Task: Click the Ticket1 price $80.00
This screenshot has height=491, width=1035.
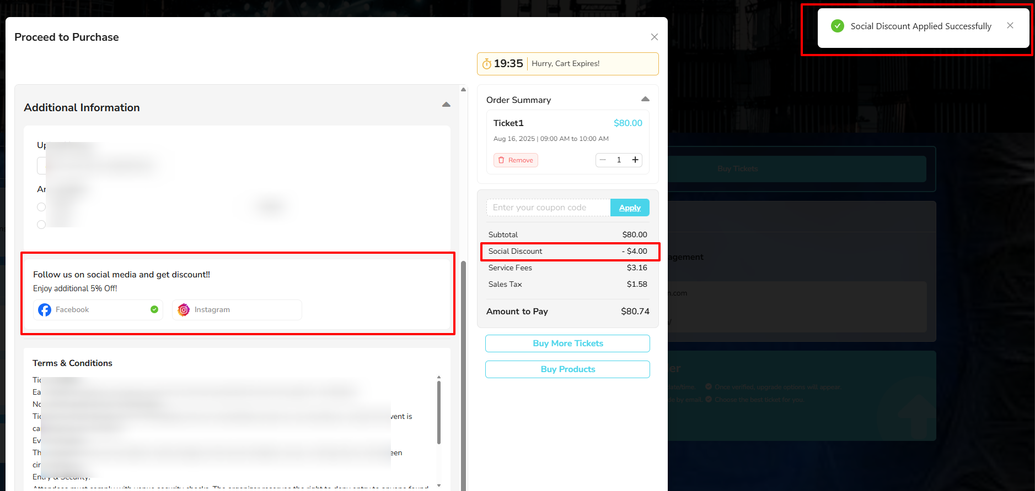Action: (628, 123)
